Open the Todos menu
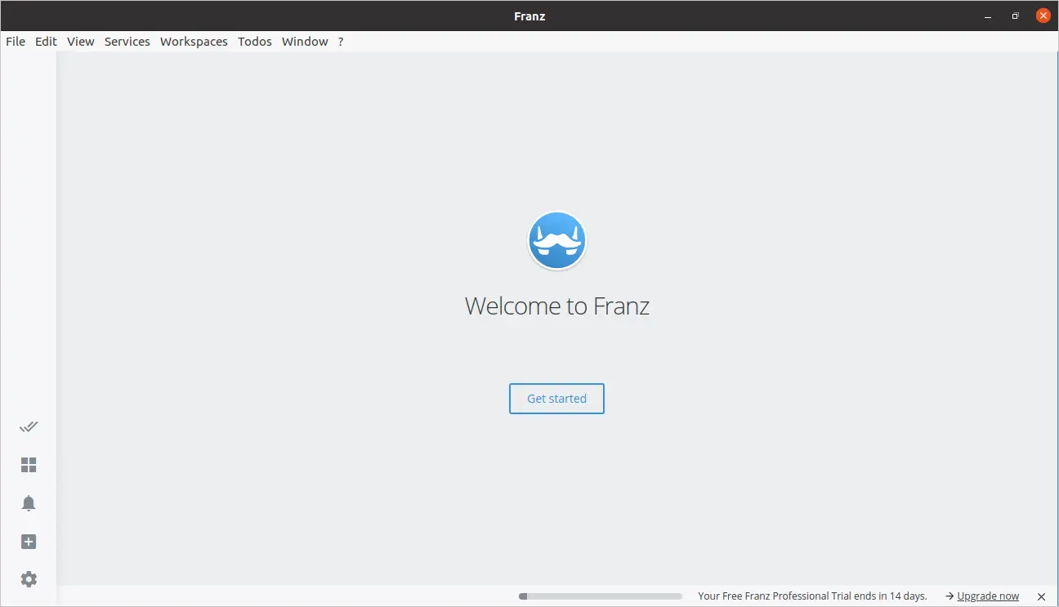 (255, 42)
